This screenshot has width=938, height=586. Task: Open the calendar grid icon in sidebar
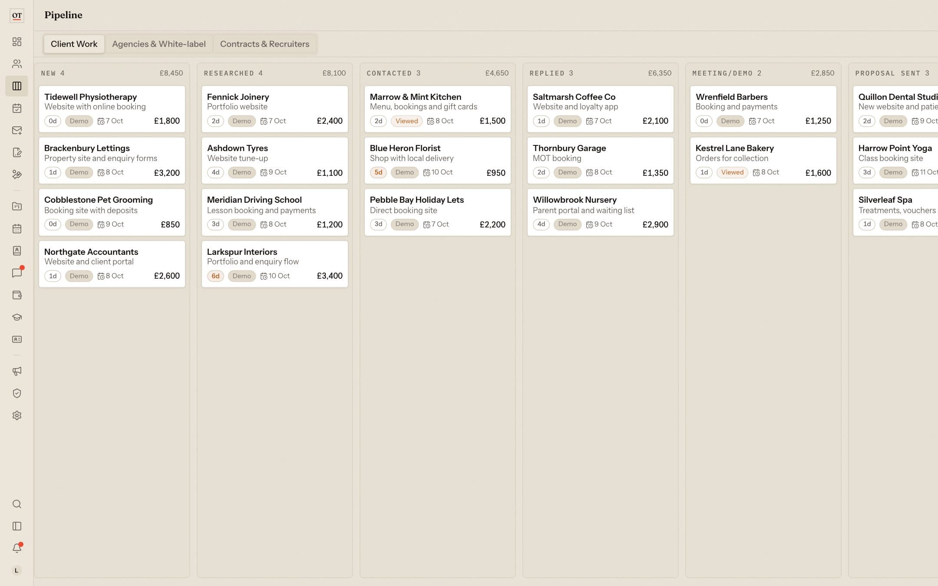17,228
